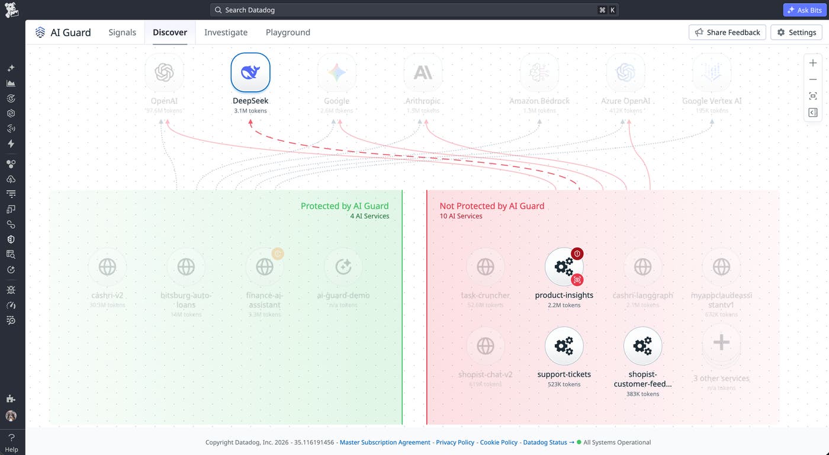
Task: Switch to the Playground tab
Action: coord(288,32)
